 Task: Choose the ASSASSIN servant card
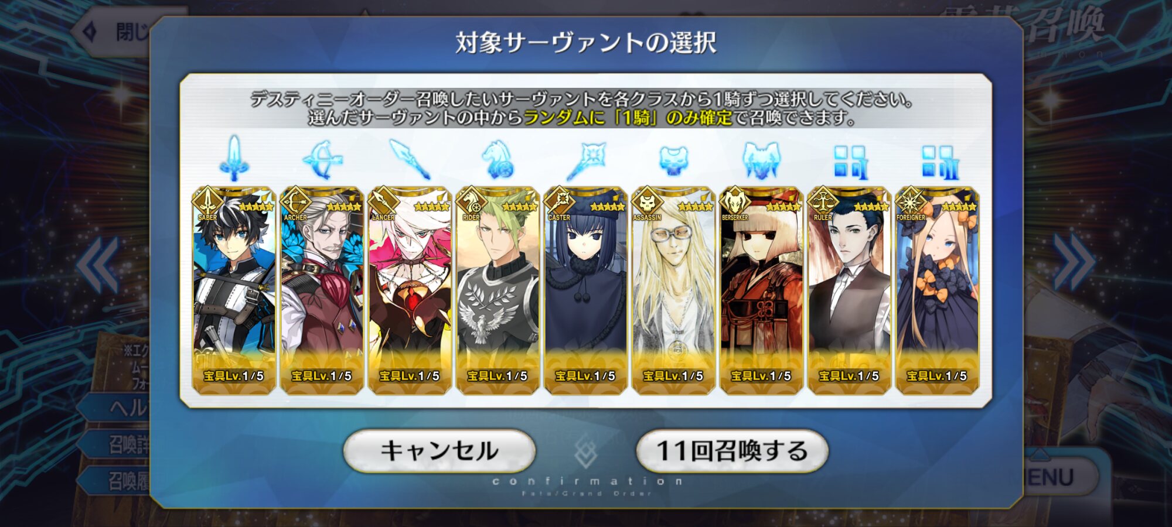tap(673, 290)
